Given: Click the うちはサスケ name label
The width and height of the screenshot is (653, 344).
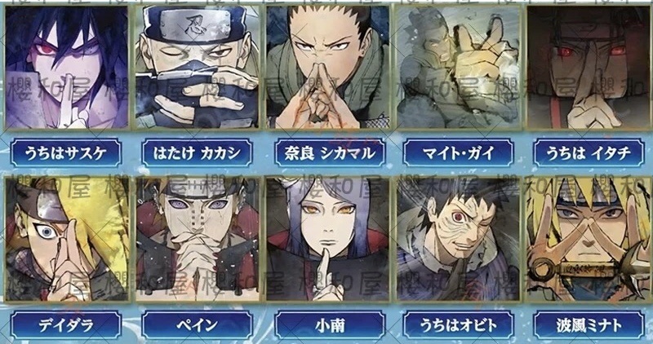Looking at the screenshot, I should pyautogui.click(x=66, y=153).
